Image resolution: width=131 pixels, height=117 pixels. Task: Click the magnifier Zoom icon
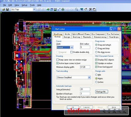76,9
